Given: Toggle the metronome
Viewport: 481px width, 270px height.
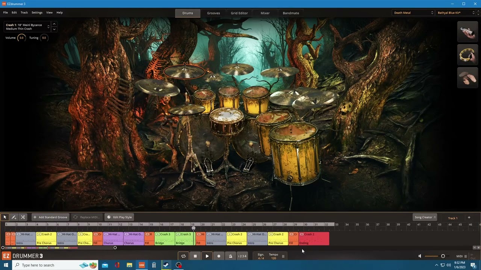Looking at the screenshot, I should (x=230, y=256).
